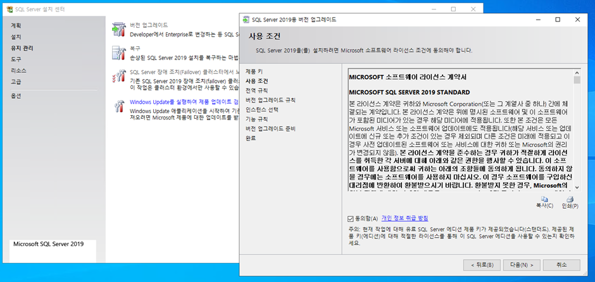Select 옵션 in Installation Center sidebar
595x282 pixels.
pyautogui.click(x=16, y=96)
